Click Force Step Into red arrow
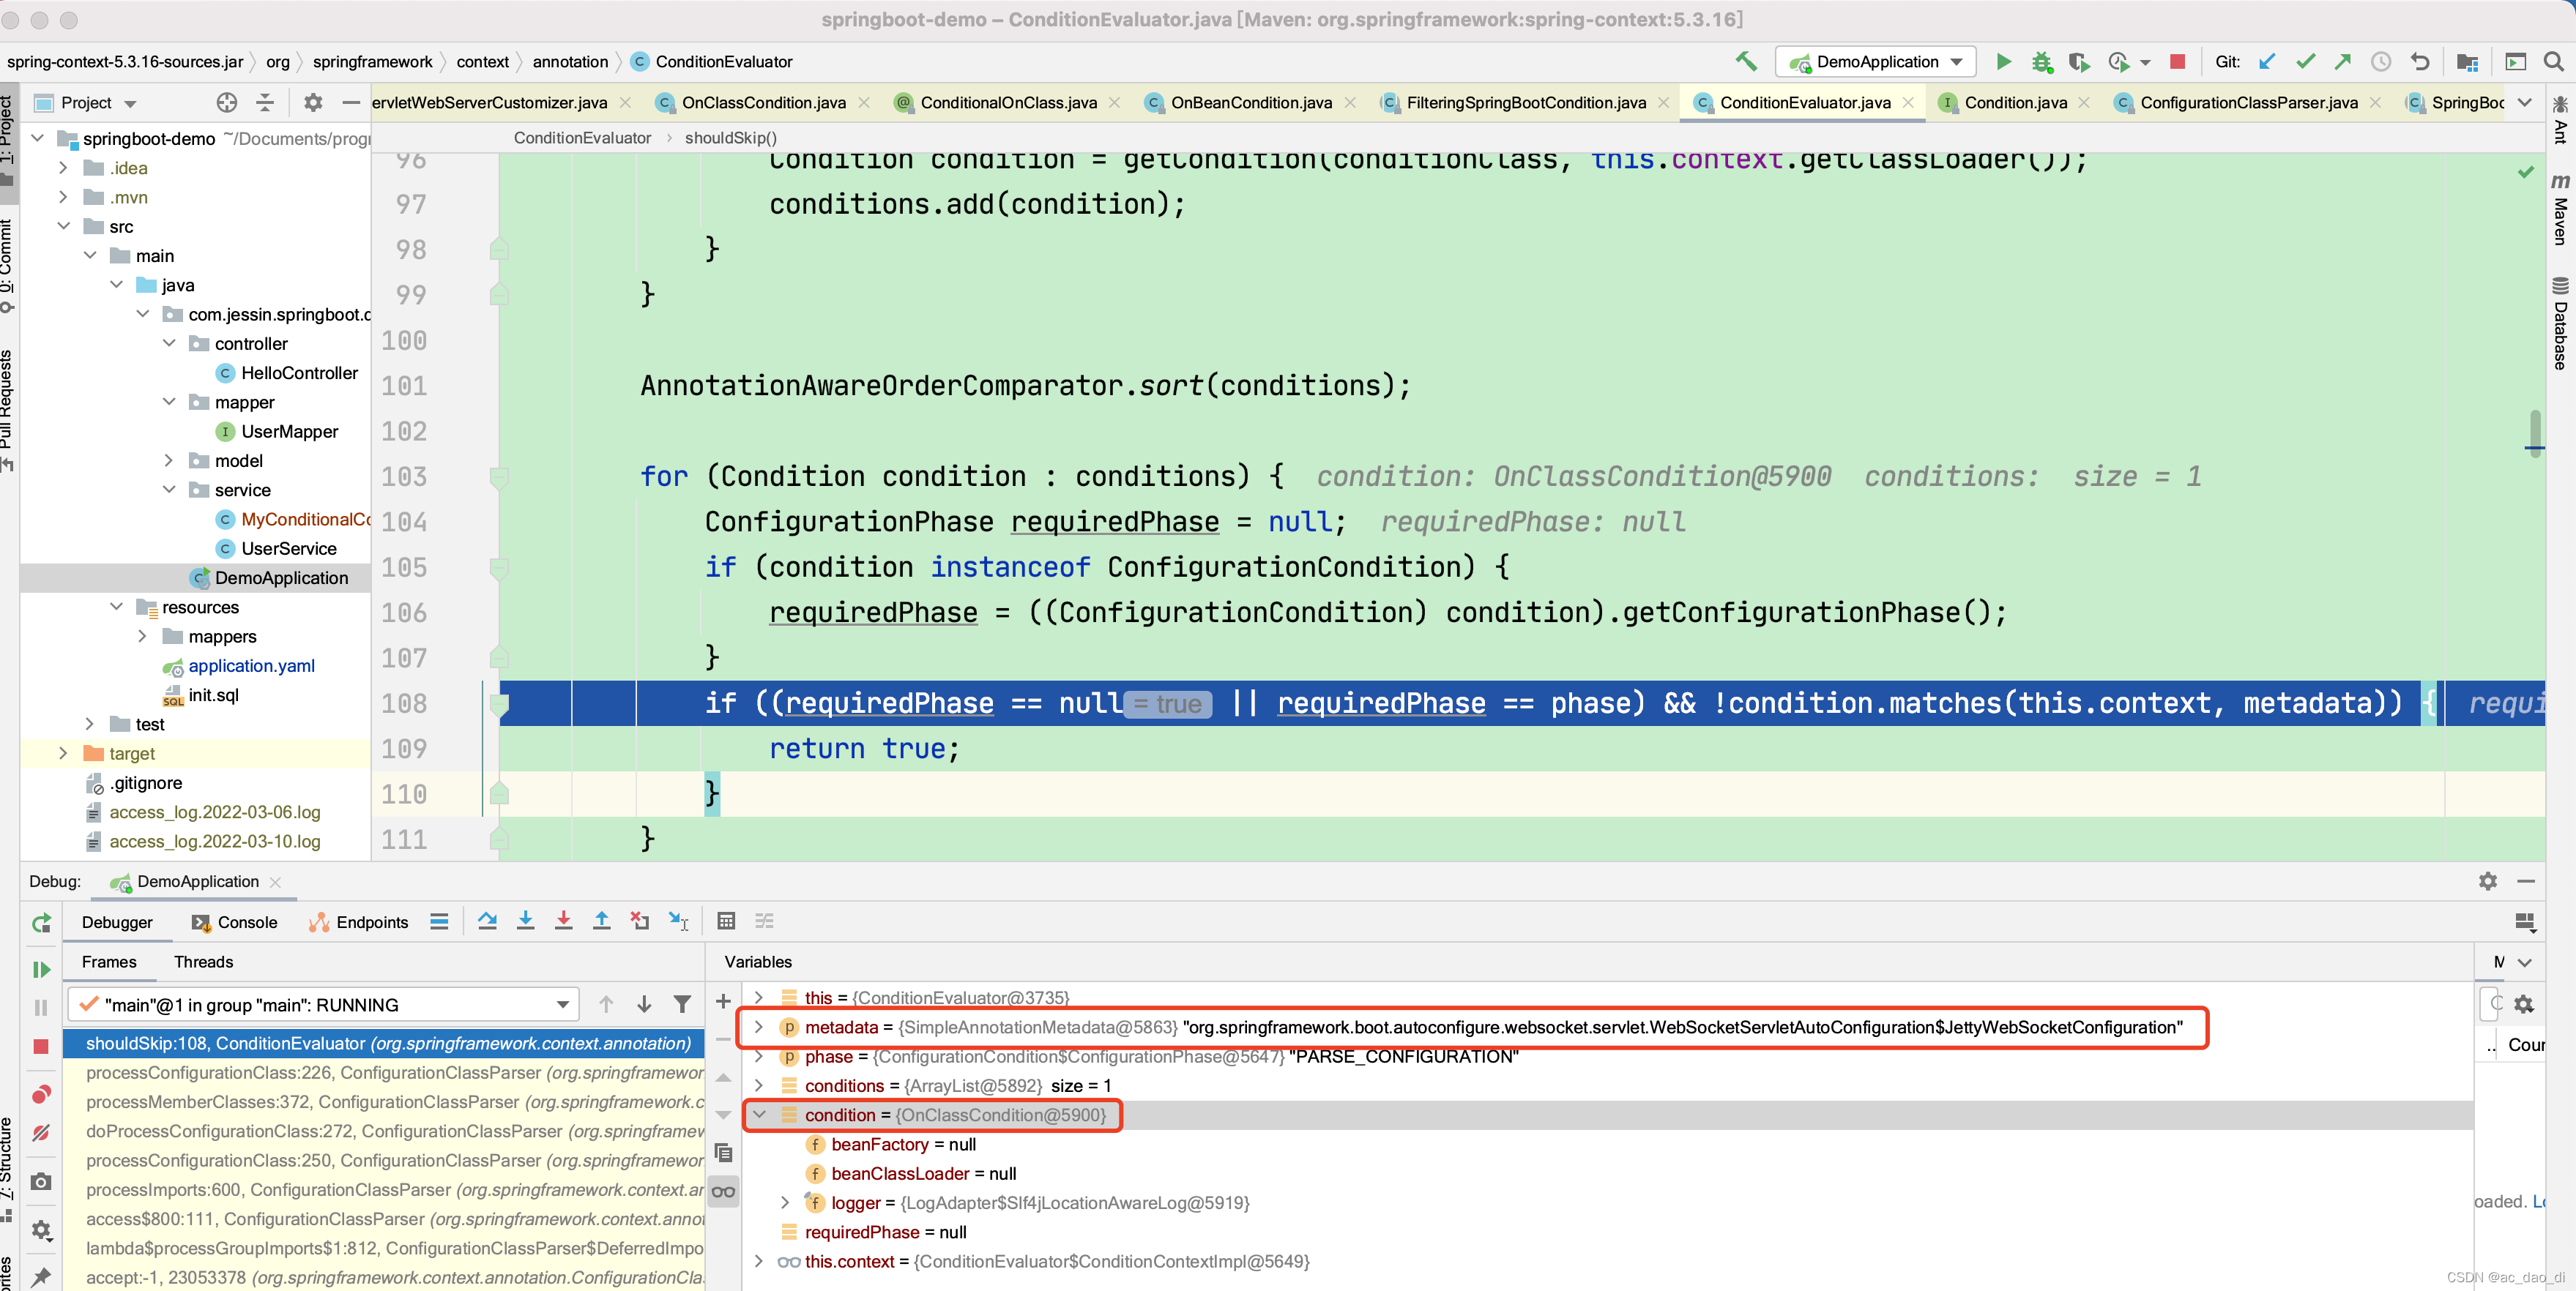The width and height of the screenshot is (2576, 1291). pyautogui.click(x=563, y=921)
